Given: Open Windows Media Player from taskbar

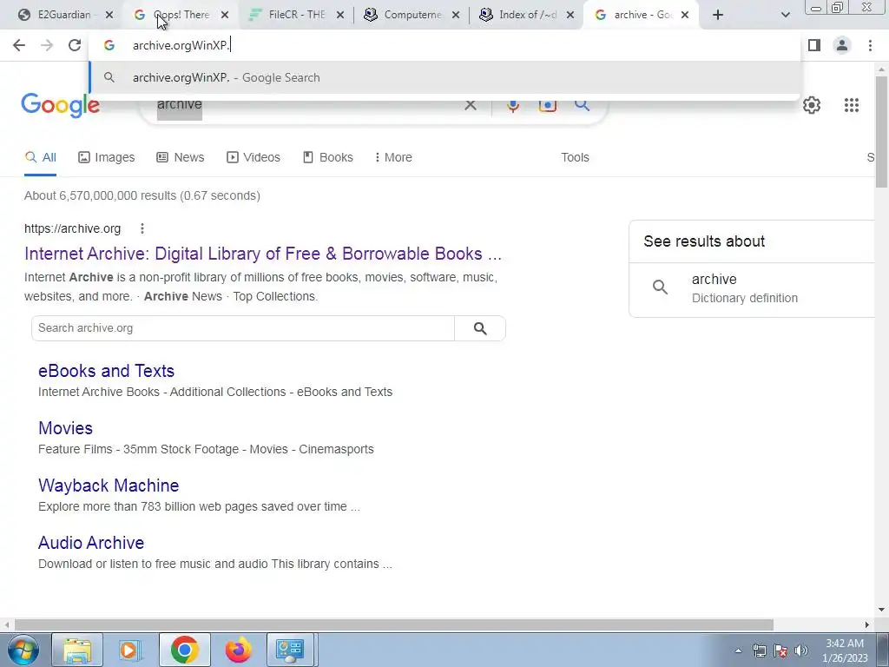Looking at the screenshot, I should [x=129, y=650].
